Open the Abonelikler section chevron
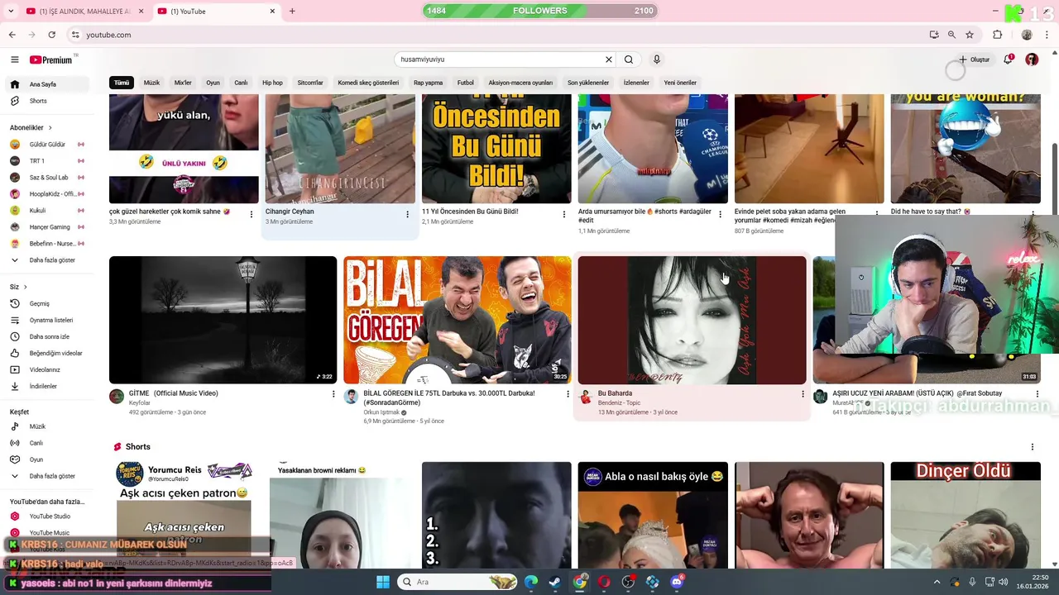1059x595 pixels. [x=50, y=128]
